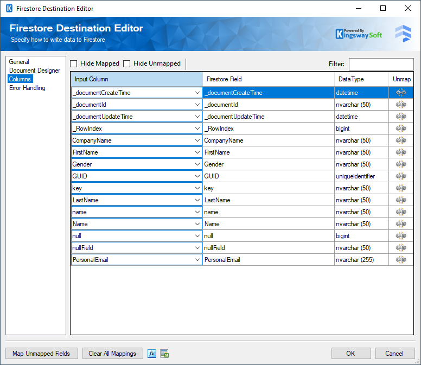Click the table icon beside fx

164,354
